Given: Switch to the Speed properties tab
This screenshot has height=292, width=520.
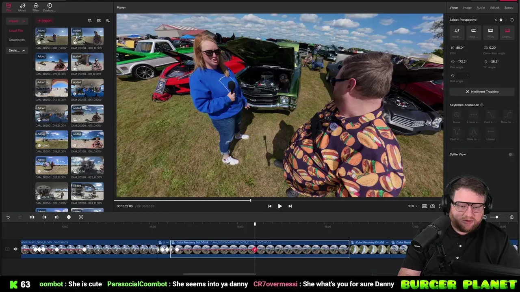Looking at the screenshot, I should tap(509, 8).
